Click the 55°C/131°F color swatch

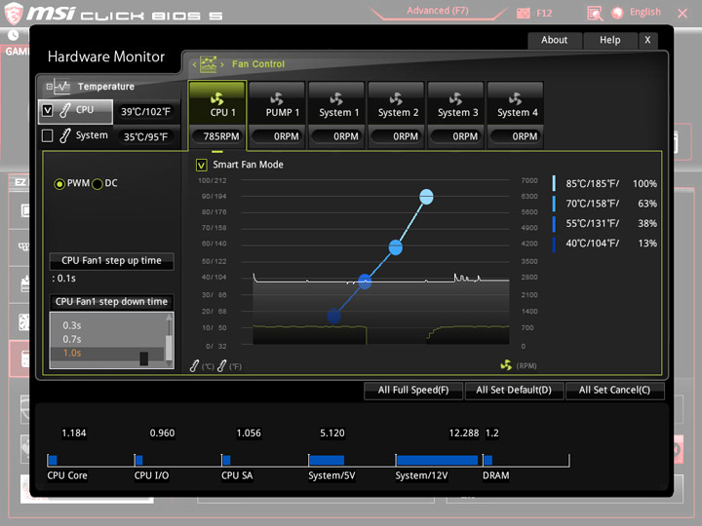tap(554, 224)
